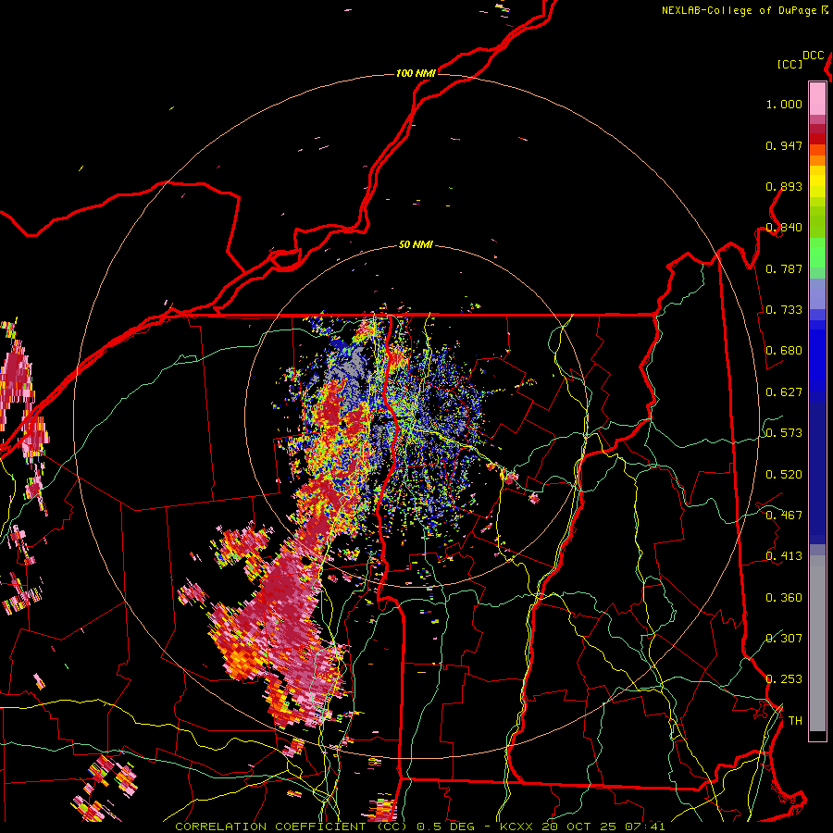Click the 100 NMI range ring label

pos(416,73)
